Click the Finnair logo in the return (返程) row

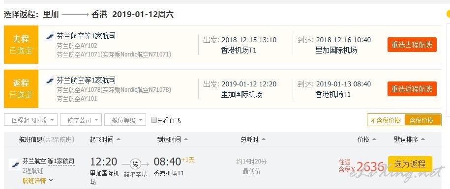(50, 81)
